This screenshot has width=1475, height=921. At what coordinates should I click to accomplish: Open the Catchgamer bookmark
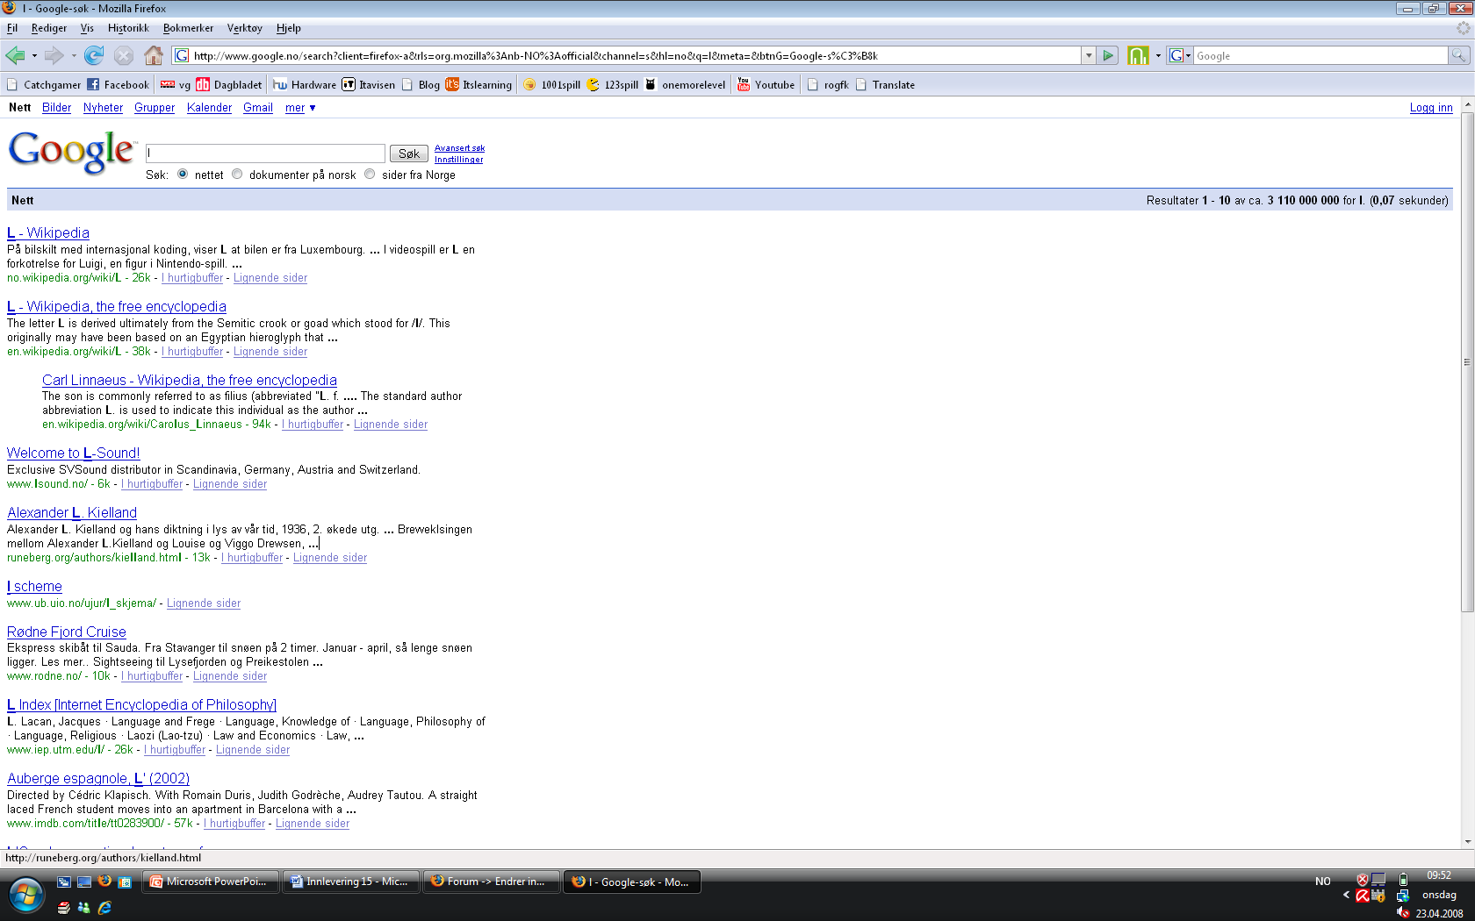point(43,85)
